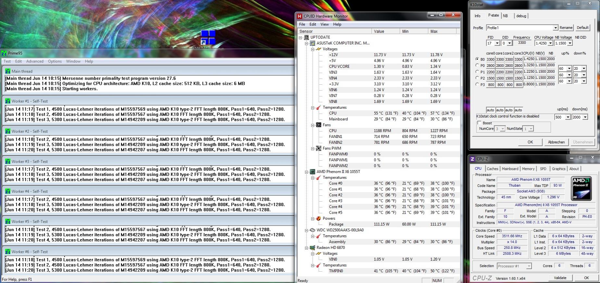
Task: Click the Worker #4 Self-Test icon
Action: click(x=8, y=191)
